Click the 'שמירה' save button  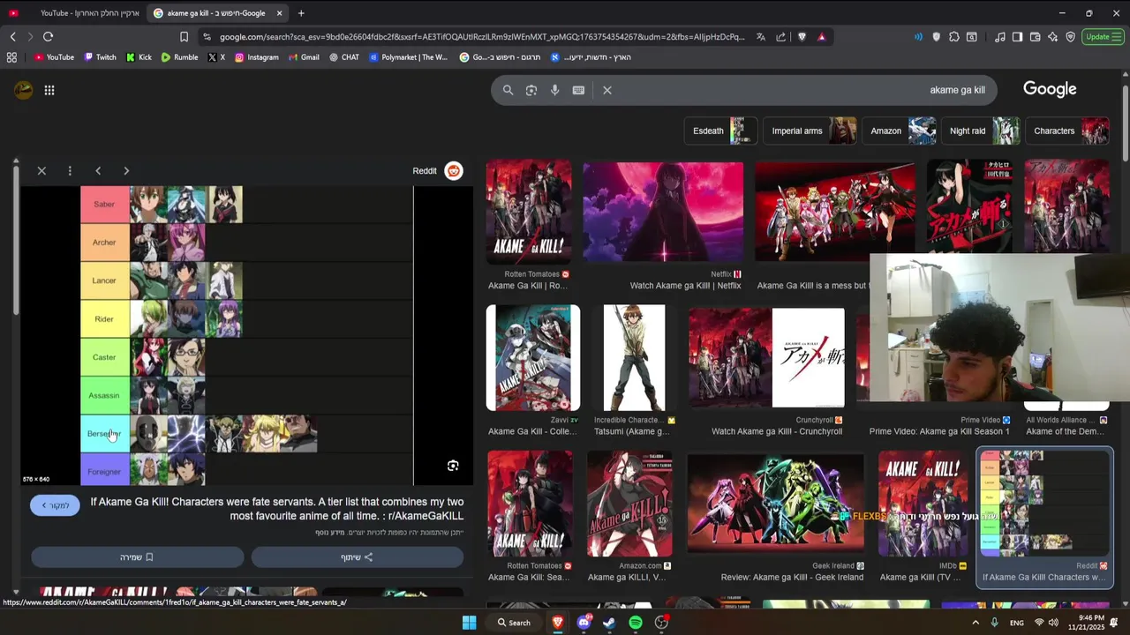(137, 557)
